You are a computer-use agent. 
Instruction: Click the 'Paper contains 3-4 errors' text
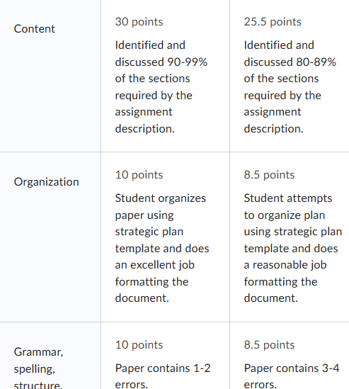click(292, 376)
